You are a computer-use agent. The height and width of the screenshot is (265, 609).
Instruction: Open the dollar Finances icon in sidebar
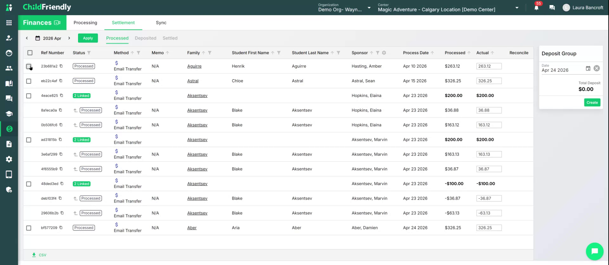tap(9, 129)
